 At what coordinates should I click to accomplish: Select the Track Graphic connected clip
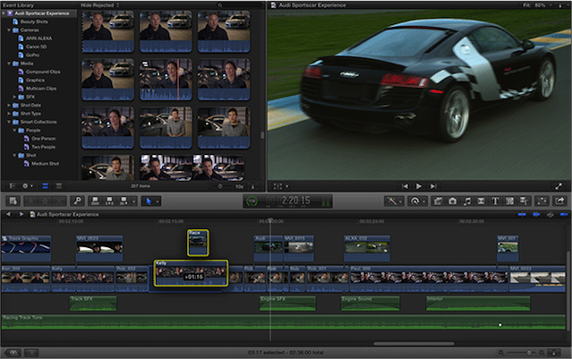click(26, 248)
